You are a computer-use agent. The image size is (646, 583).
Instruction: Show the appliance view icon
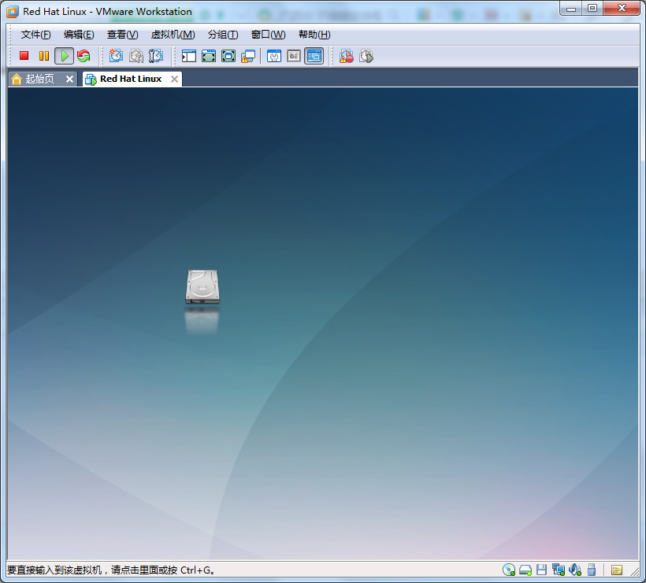tap(294, 56)
